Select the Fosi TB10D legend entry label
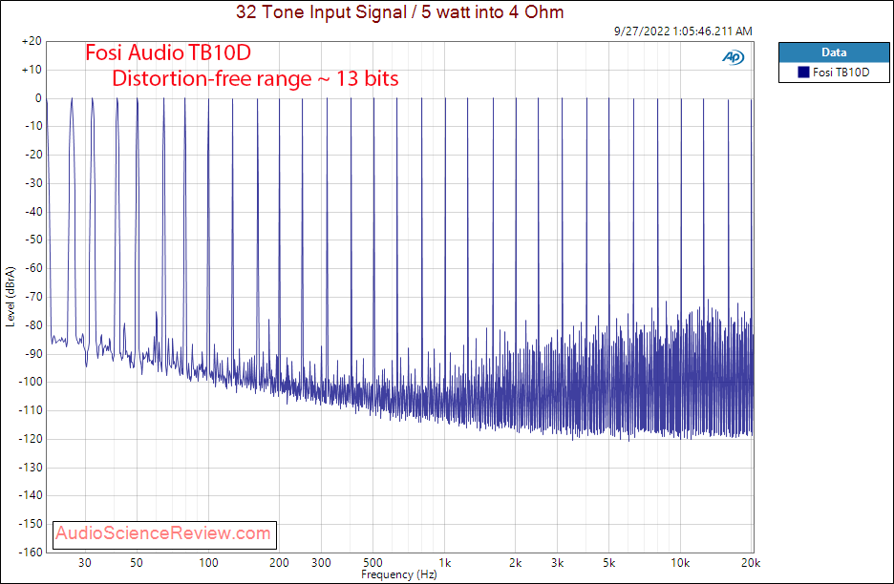 click(x=841, y=73)
